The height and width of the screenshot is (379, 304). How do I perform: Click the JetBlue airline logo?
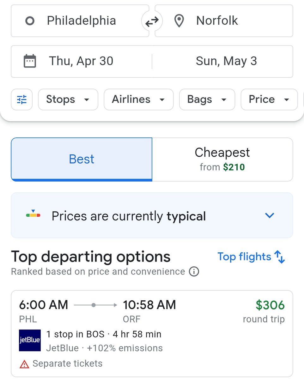coord(30,340)
